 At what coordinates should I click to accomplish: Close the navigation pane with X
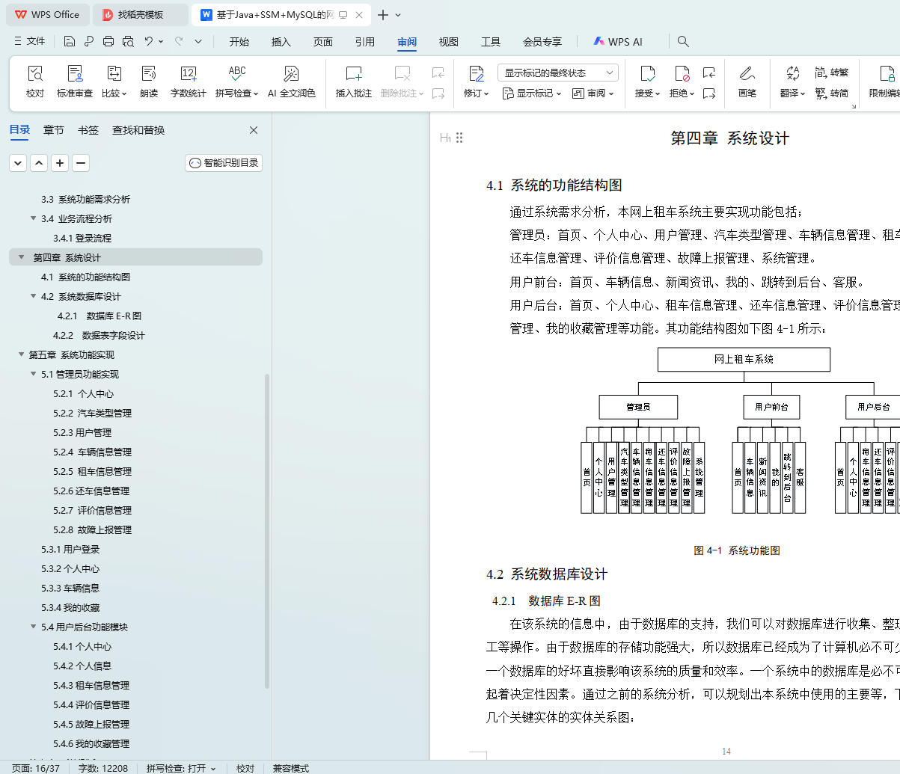click(254, 130)
